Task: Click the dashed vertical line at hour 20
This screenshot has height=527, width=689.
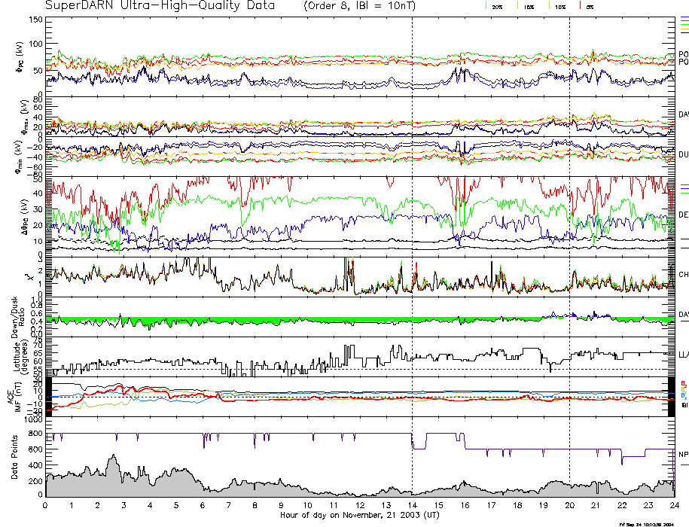Action: click(569, 226)
